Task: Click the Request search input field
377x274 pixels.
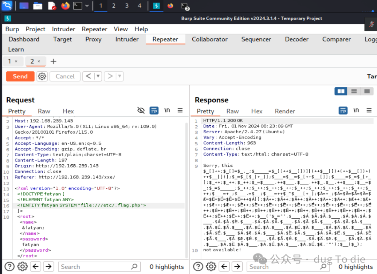Action: [99, 267]
